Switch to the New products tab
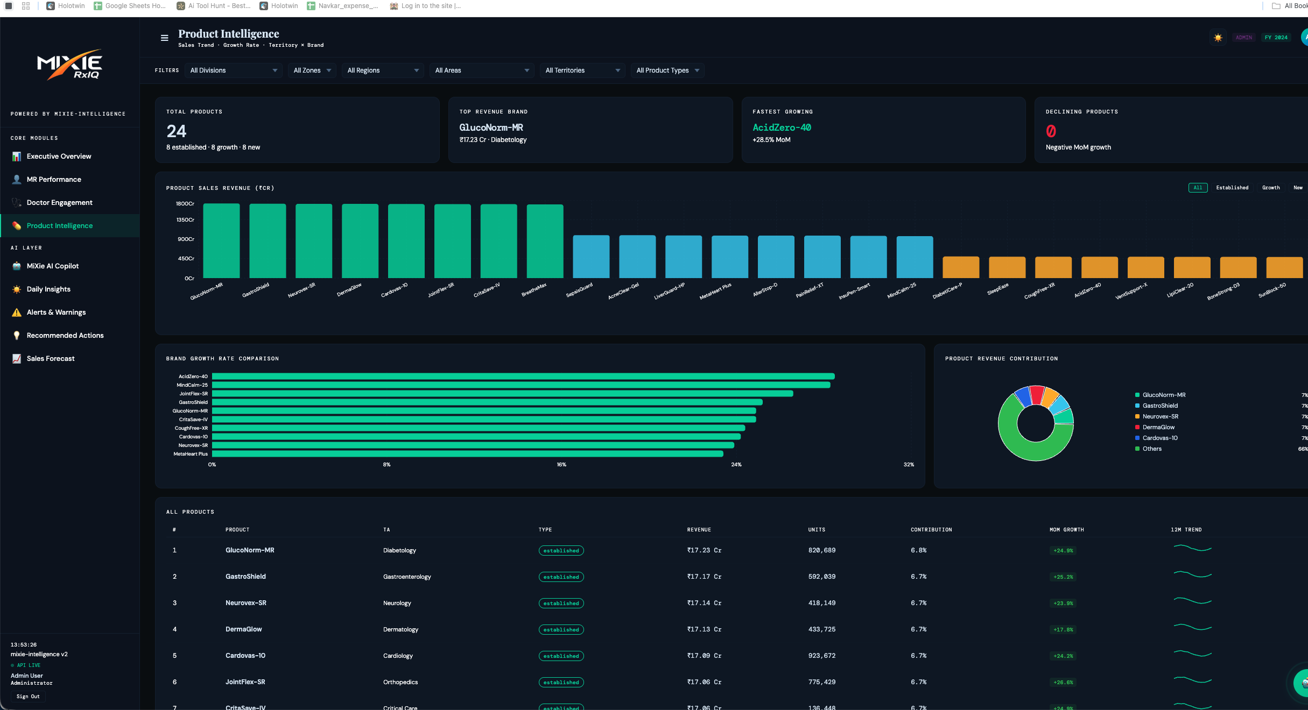This screenshot has width=1308, height=710. [x=1298, y=187]
